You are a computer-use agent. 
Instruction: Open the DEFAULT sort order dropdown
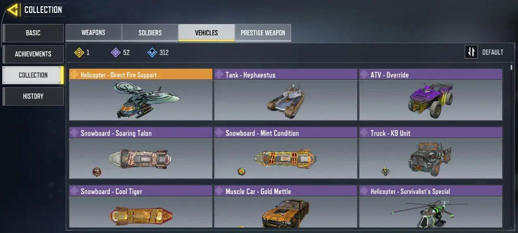pos(484,52)
